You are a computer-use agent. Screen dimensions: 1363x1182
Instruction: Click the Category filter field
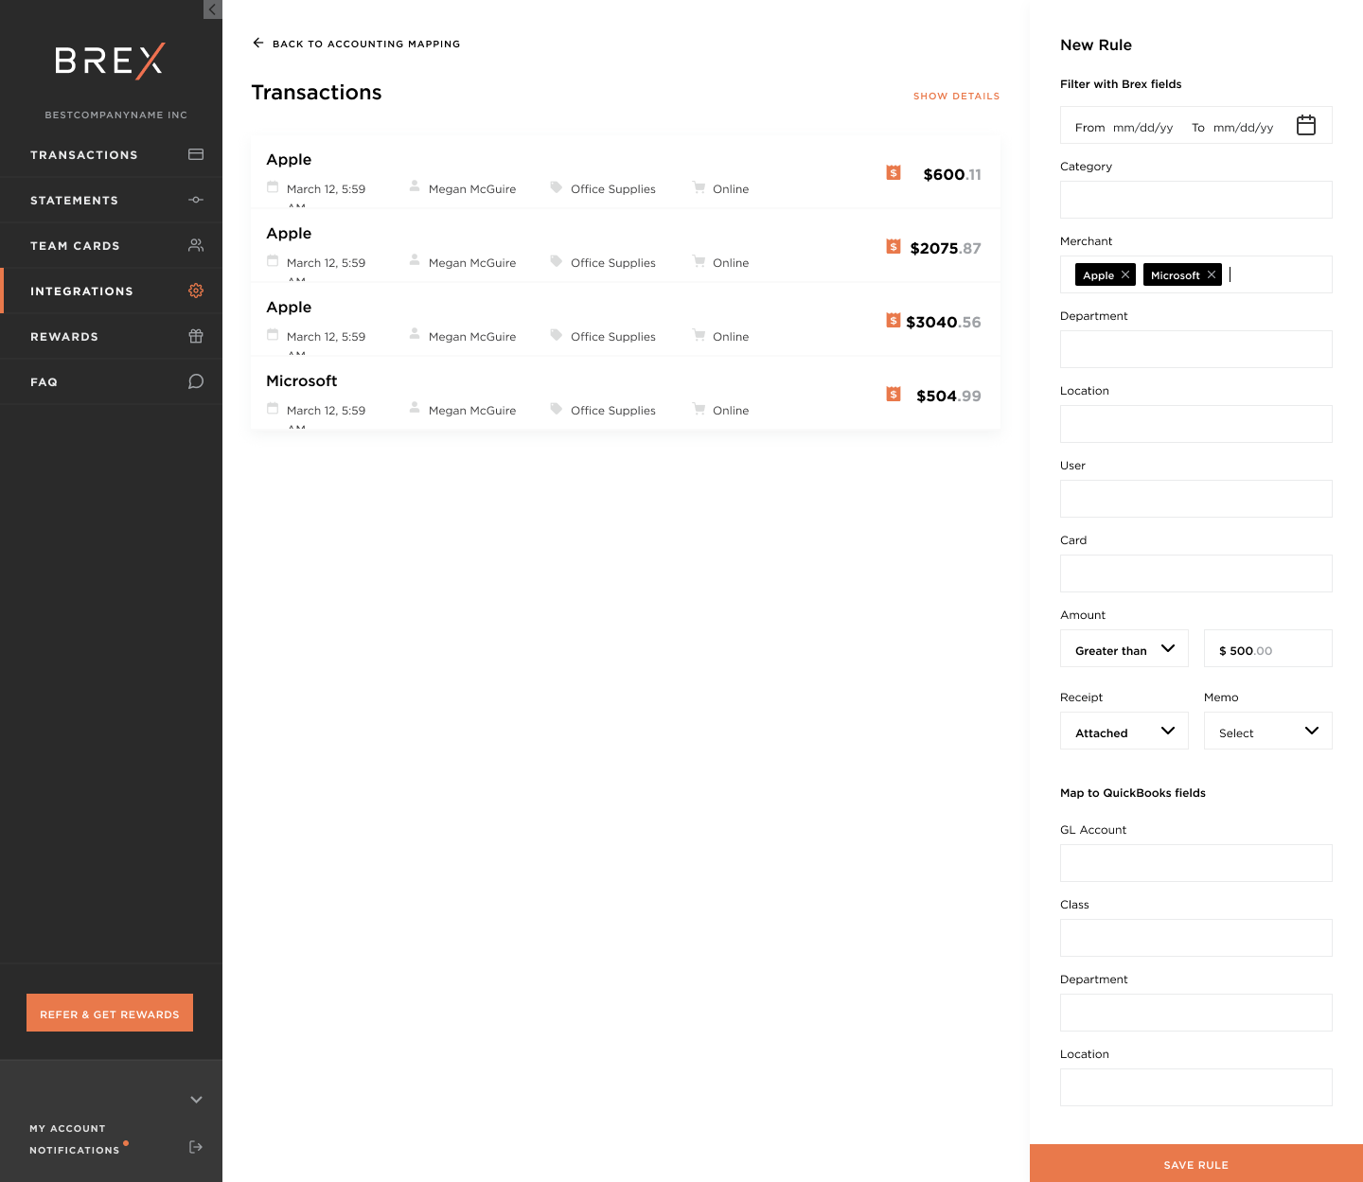[1196, 200]
